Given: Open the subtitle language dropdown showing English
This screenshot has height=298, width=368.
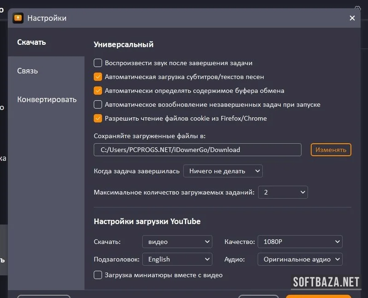Looking at the screenshot, I should click(x=177, y=259).
